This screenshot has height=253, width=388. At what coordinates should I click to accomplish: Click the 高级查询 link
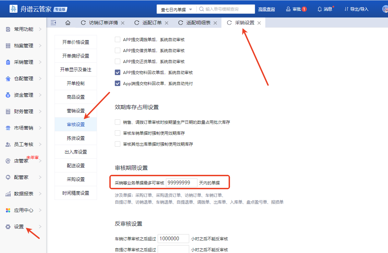pos(266,9)
